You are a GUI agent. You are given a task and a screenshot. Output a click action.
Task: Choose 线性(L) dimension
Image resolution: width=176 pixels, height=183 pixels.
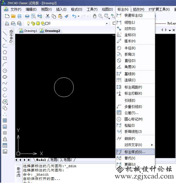[135, 22]
